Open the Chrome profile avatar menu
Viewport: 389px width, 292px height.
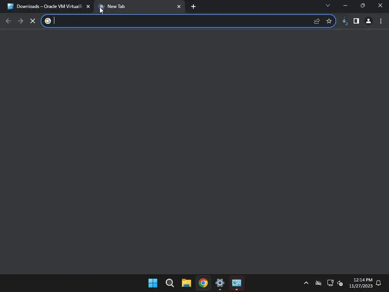368,21
